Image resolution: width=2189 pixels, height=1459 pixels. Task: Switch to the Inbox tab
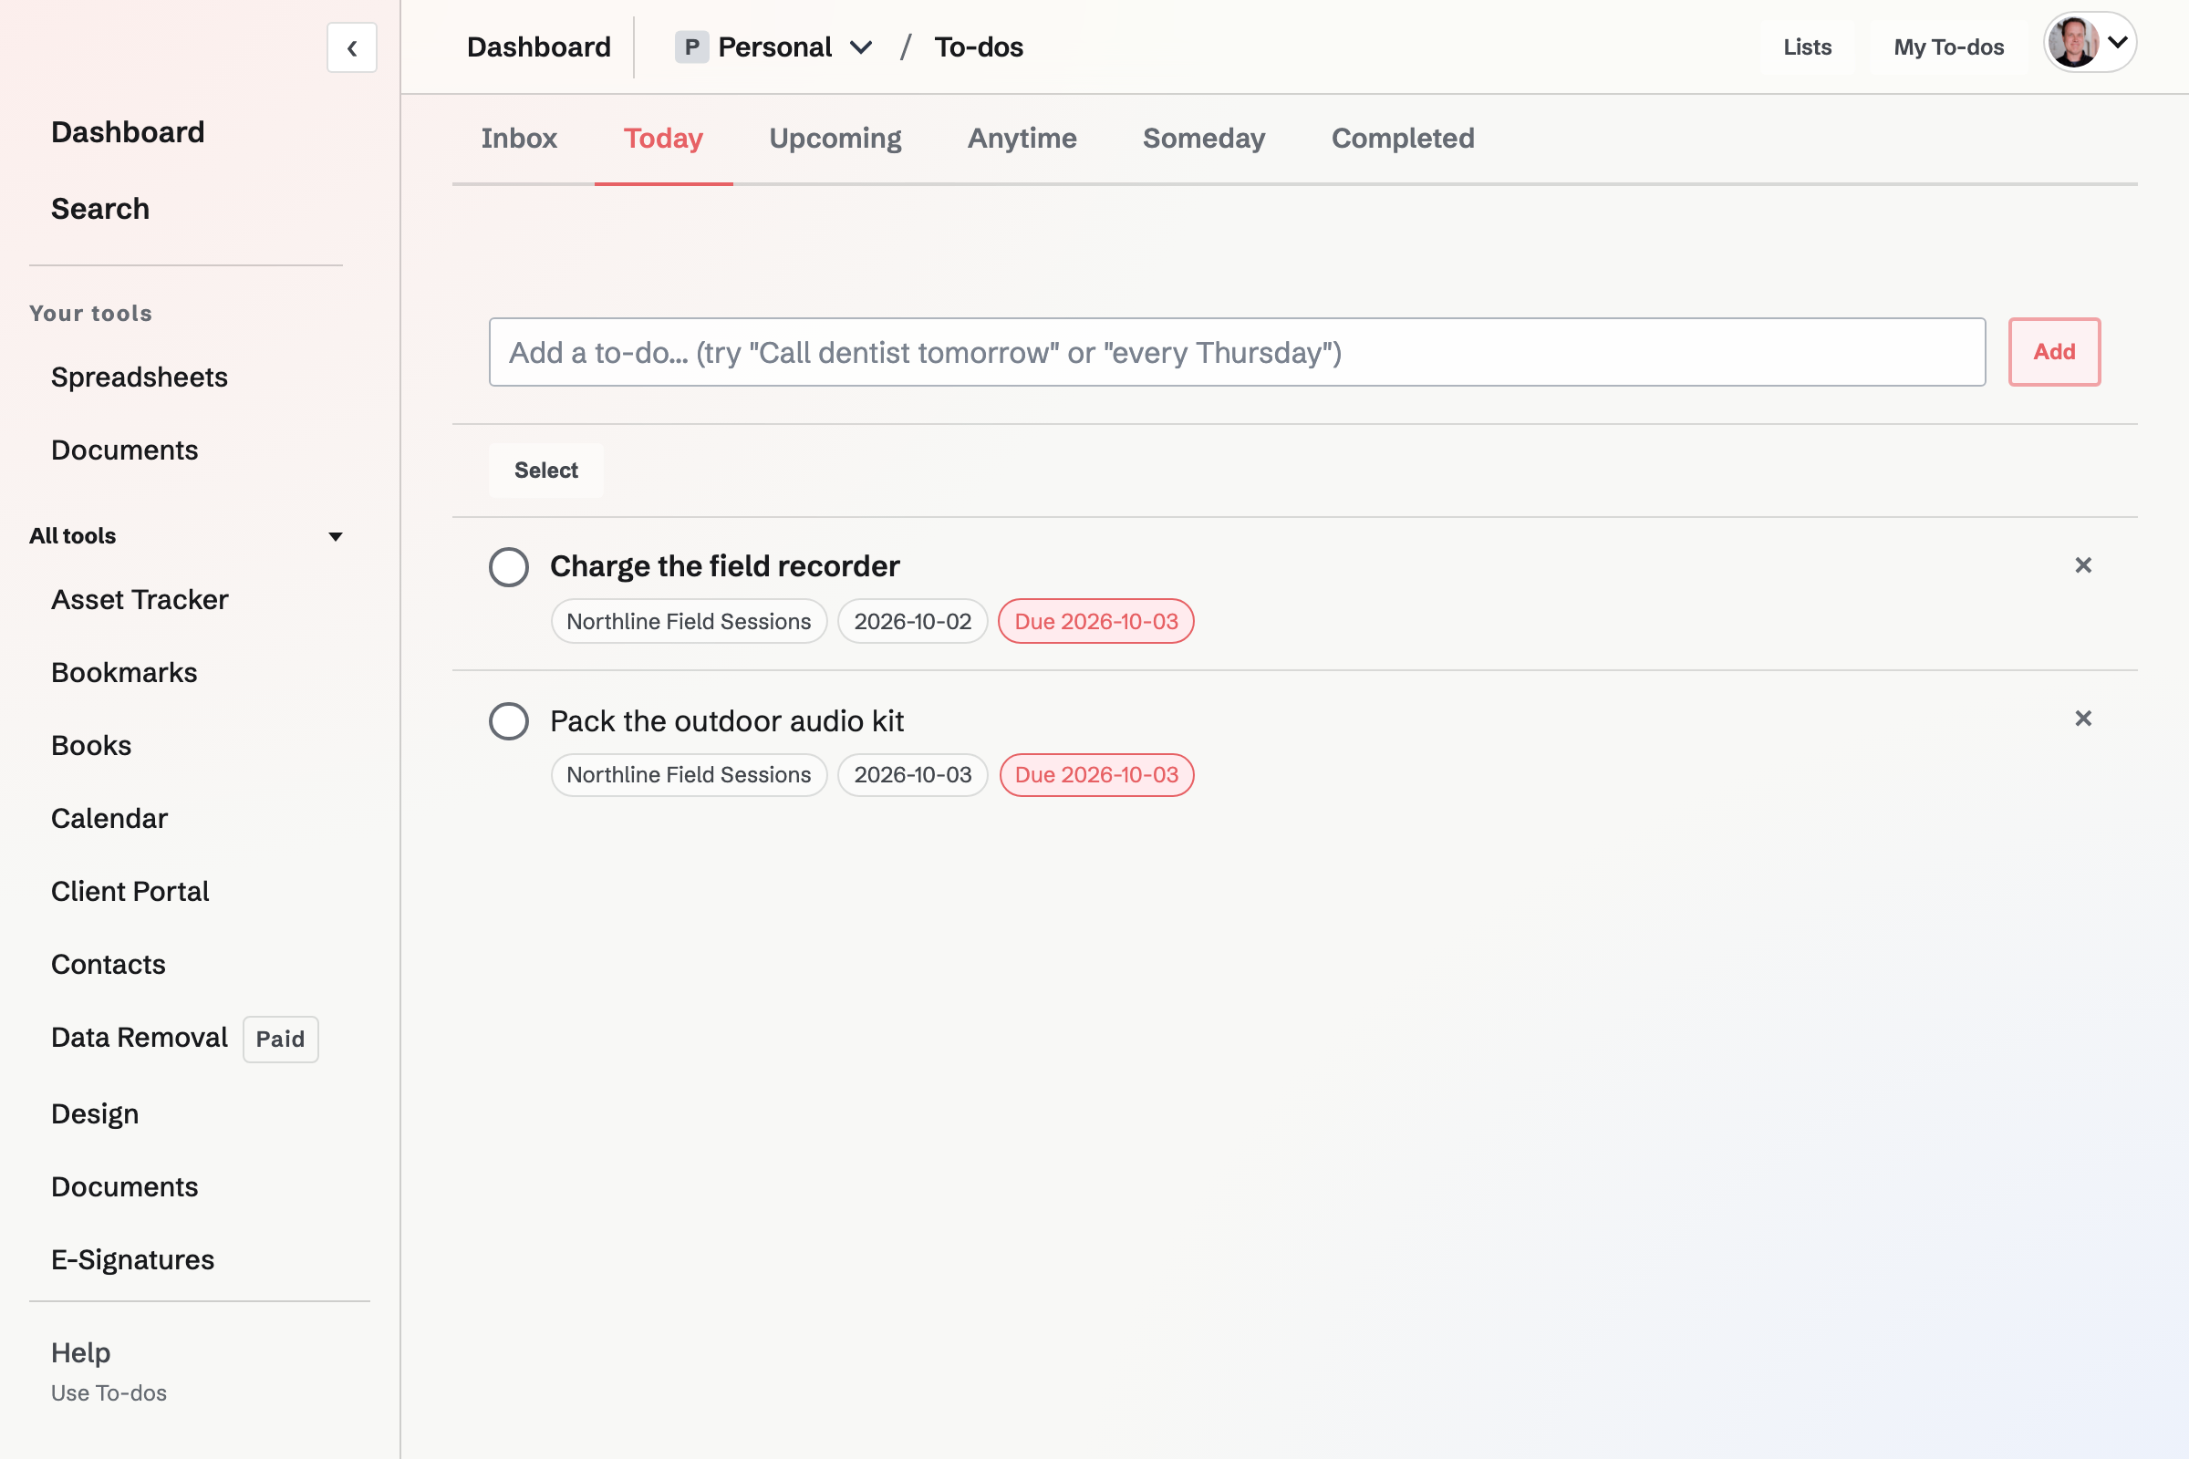(x=519, y=139)
